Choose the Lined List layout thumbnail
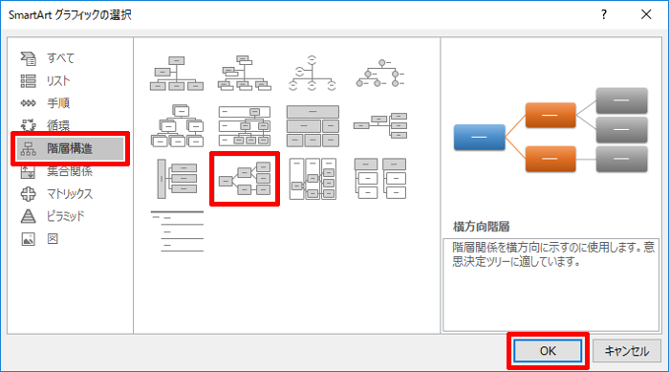 point(177,231)
